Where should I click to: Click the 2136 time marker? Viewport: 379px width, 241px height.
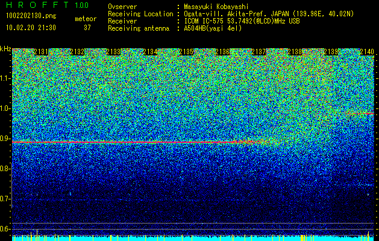(x=222, y=52)
